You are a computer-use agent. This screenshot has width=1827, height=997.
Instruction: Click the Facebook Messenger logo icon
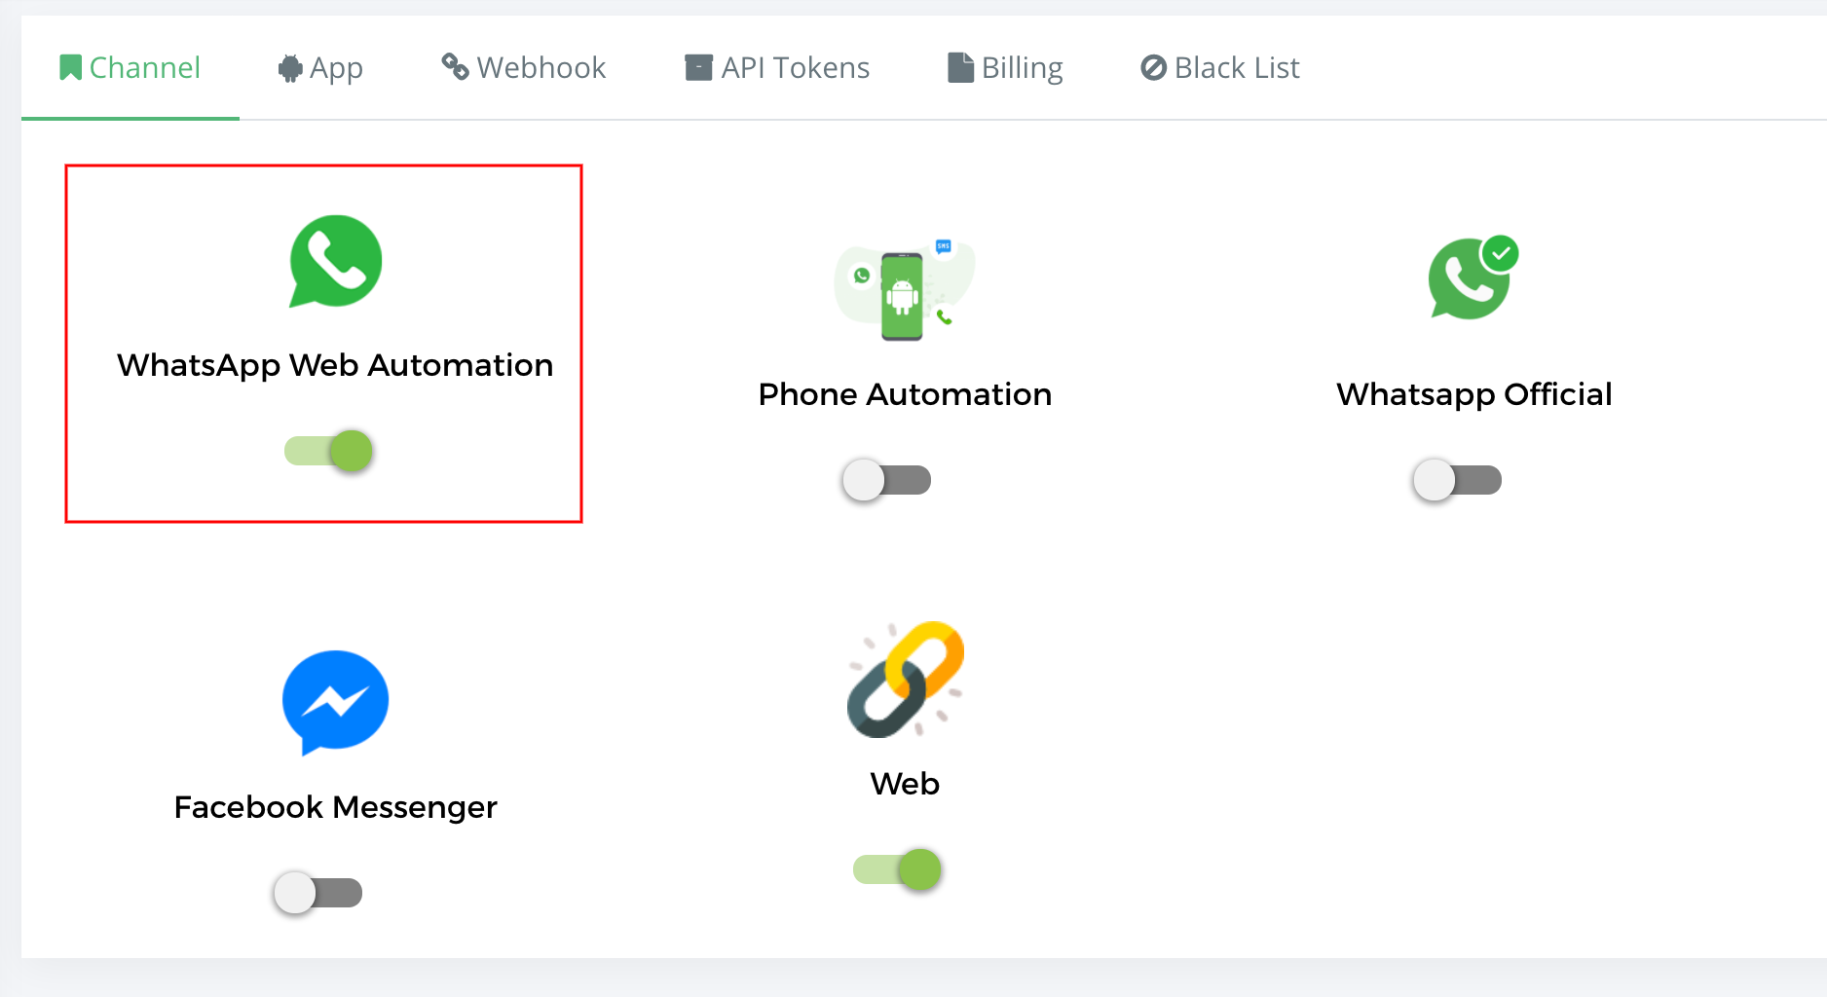coord(335,703)
